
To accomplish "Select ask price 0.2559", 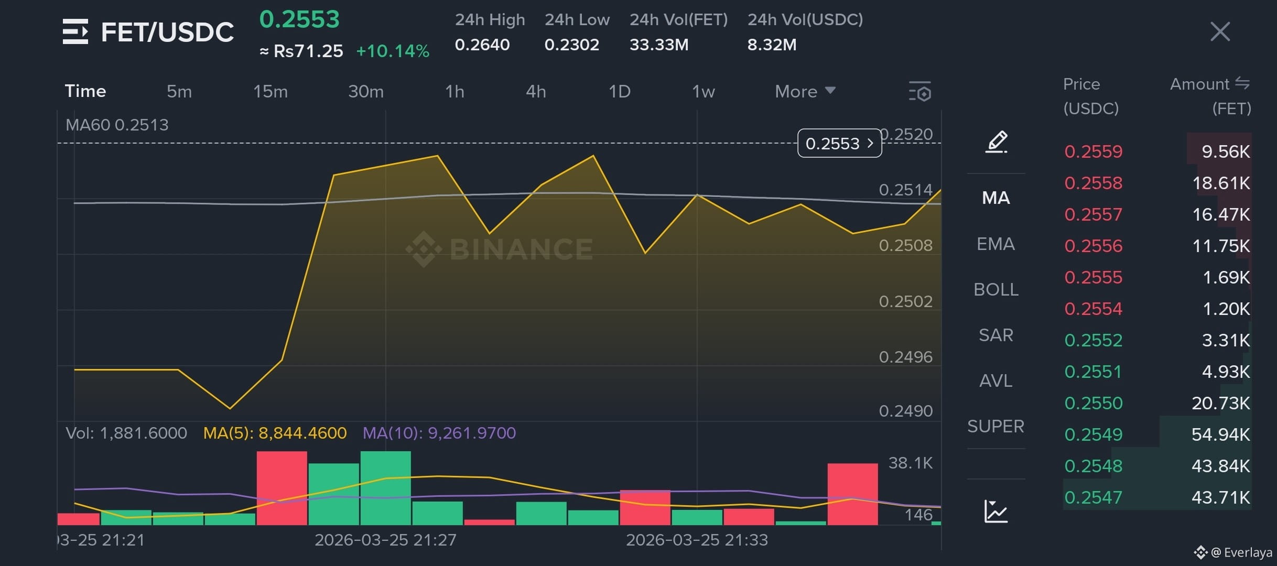I will (1094, 151).
